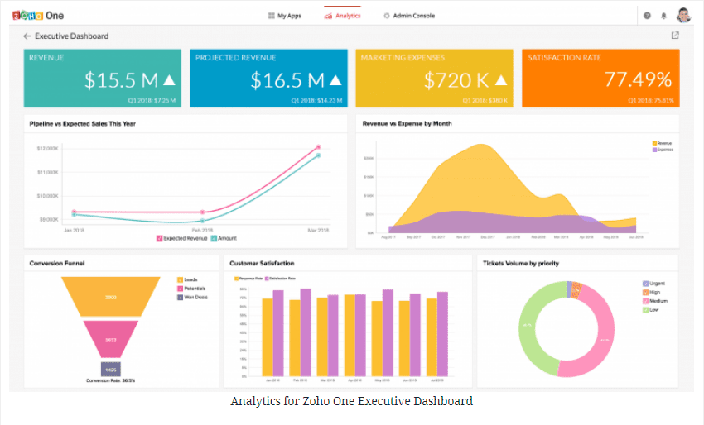Toggle the Amount legend checkbox

(214, 238)
